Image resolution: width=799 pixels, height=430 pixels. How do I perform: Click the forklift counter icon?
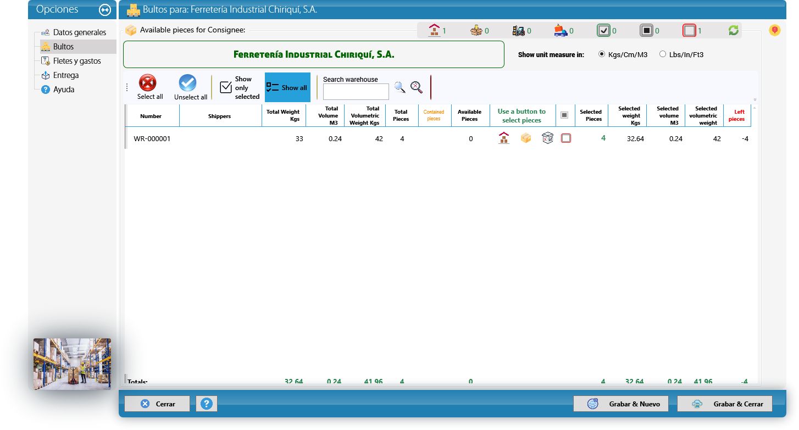[518, 31]
